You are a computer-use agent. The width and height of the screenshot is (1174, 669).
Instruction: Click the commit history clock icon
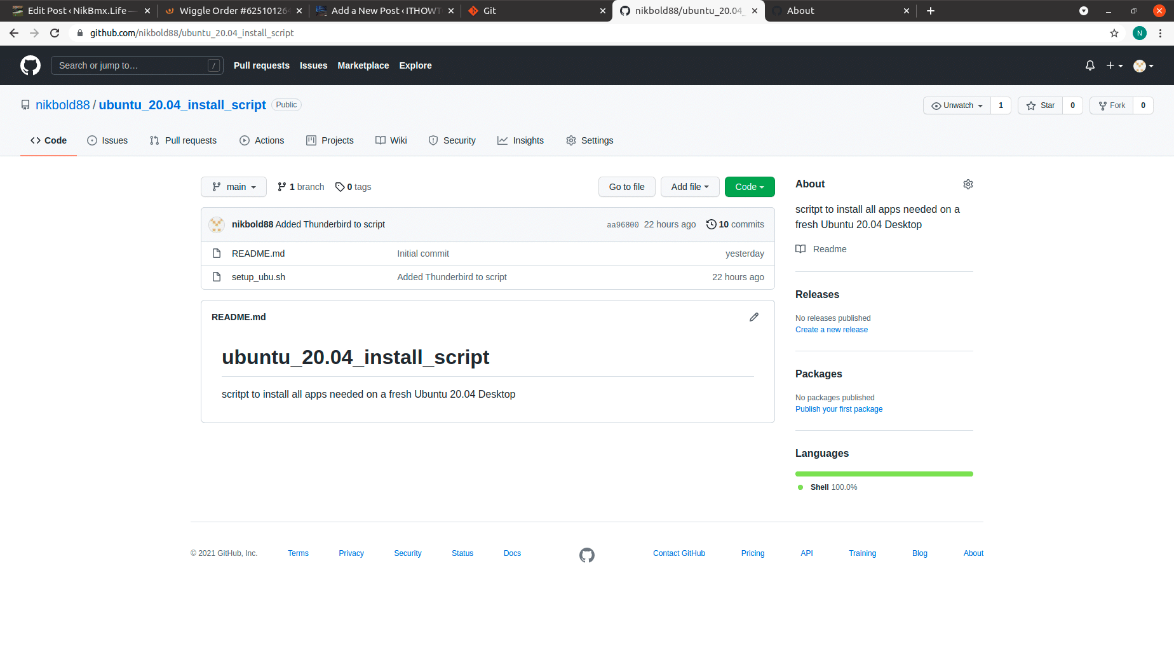point(712,224)
